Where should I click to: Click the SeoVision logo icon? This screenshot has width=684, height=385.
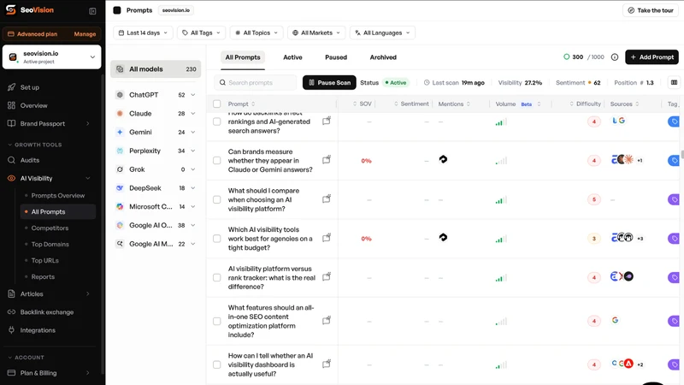point(11,9)
